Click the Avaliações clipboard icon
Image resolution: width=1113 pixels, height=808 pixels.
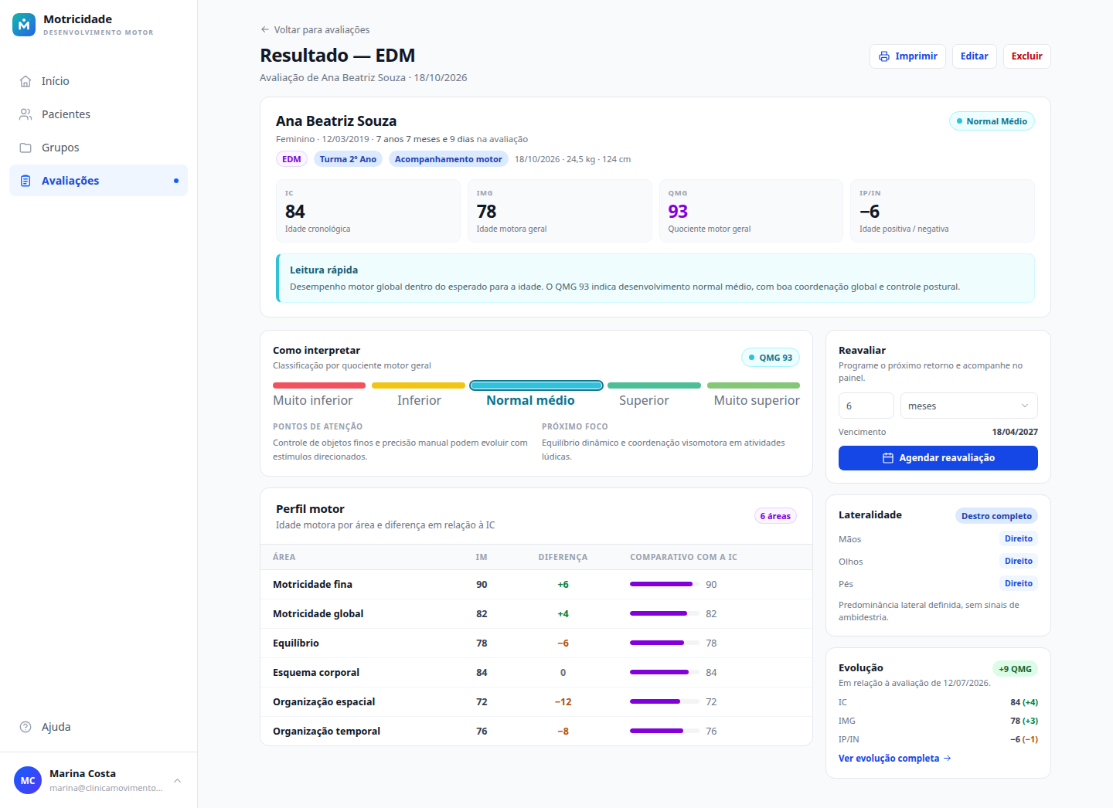click(26, 181)
